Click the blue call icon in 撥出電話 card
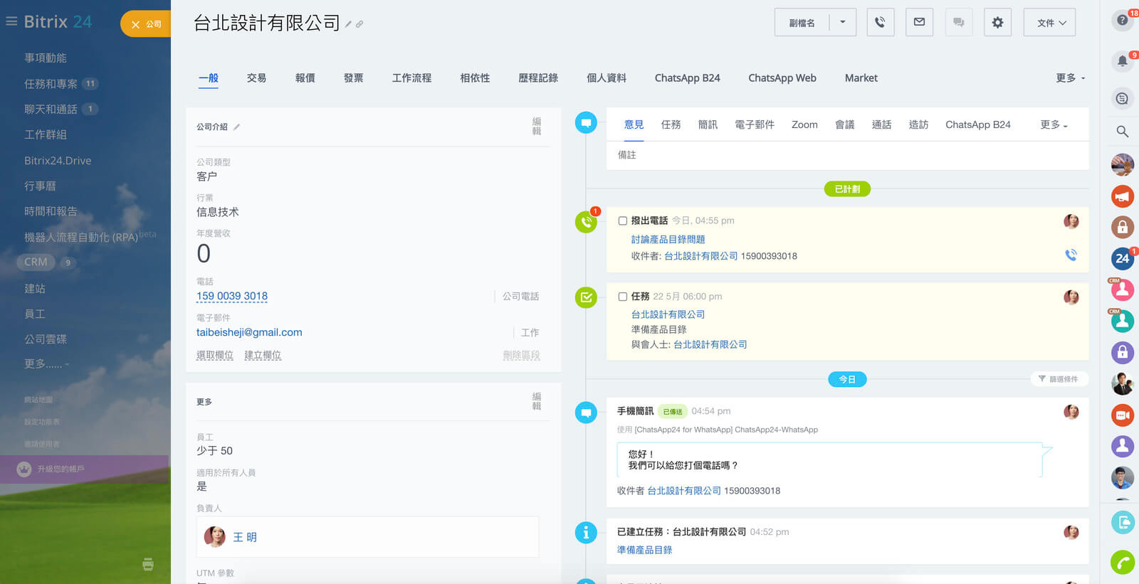The image size is (1139, 584). (1071, 255)
